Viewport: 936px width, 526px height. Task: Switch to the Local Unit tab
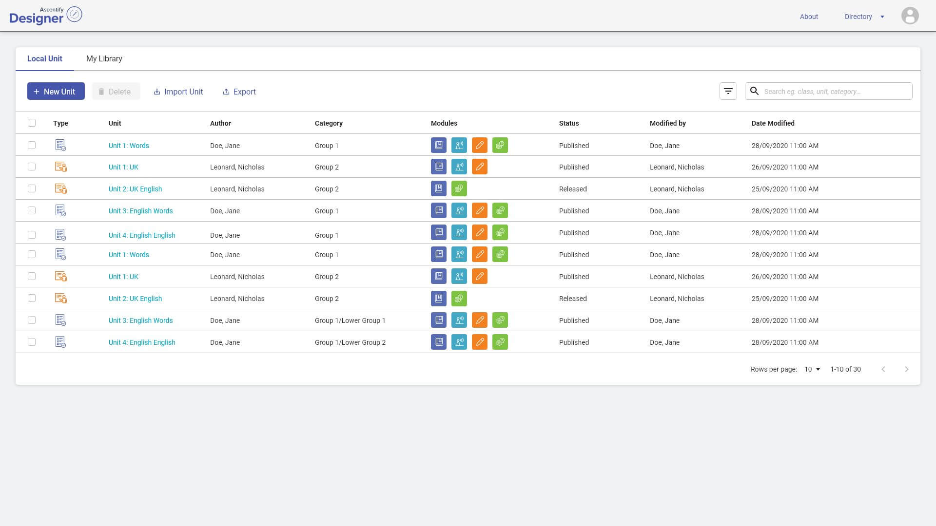[x=45, y=58]
